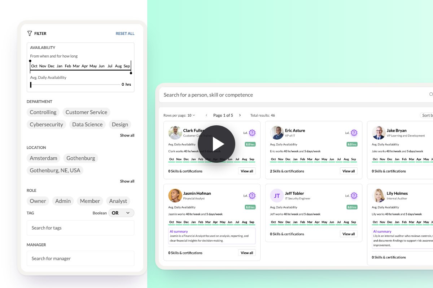Click Lily Holmes's profile photo
433x288 pixels.
[x=379, y=195]
